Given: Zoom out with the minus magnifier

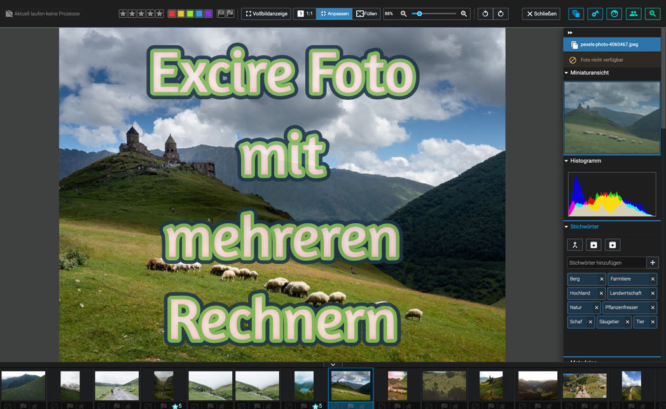Looking at the screenshot, I should (403, 13).
